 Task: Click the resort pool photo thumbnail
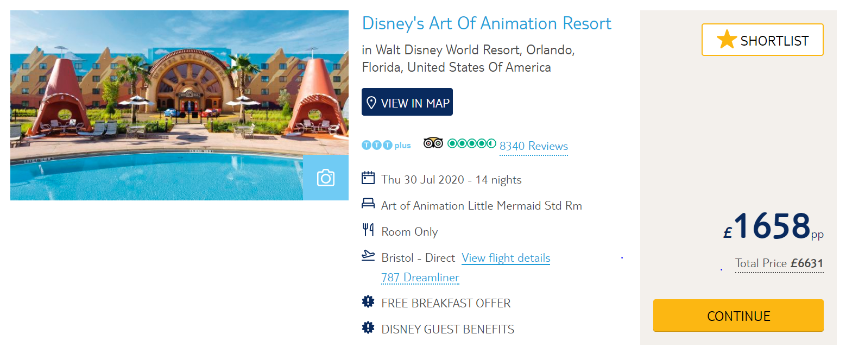click(x=179, y=105)
